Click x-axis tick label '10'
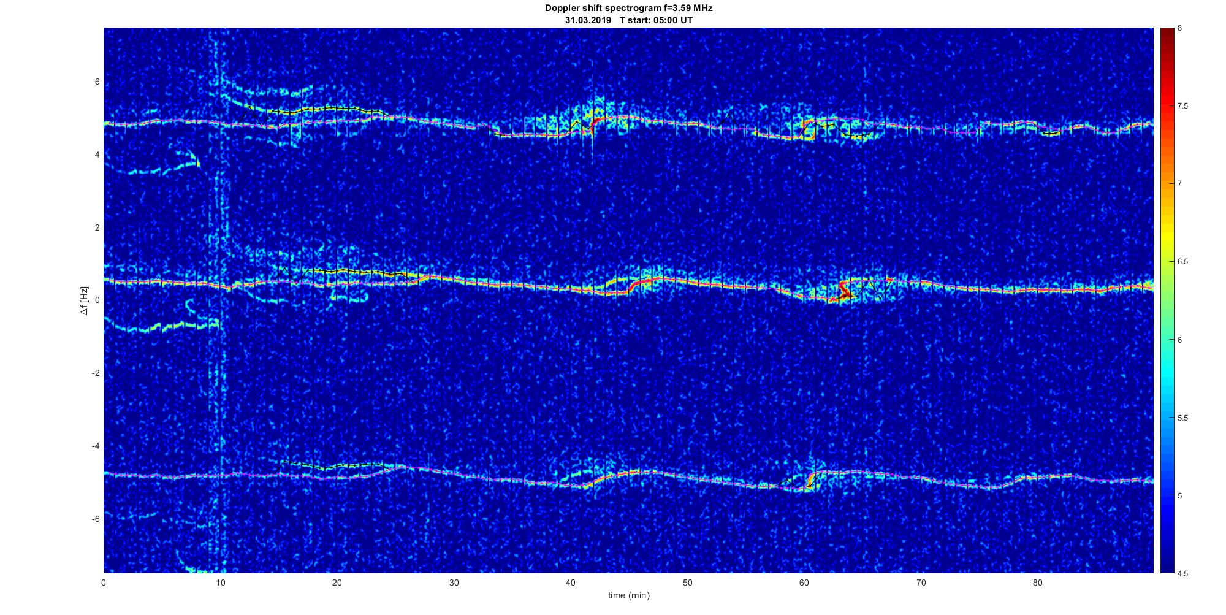The height and width of the screenshot is (615, 1226). click(220, 583)
